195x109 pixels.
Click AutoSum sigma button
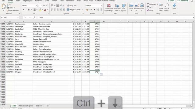(151, 5)
